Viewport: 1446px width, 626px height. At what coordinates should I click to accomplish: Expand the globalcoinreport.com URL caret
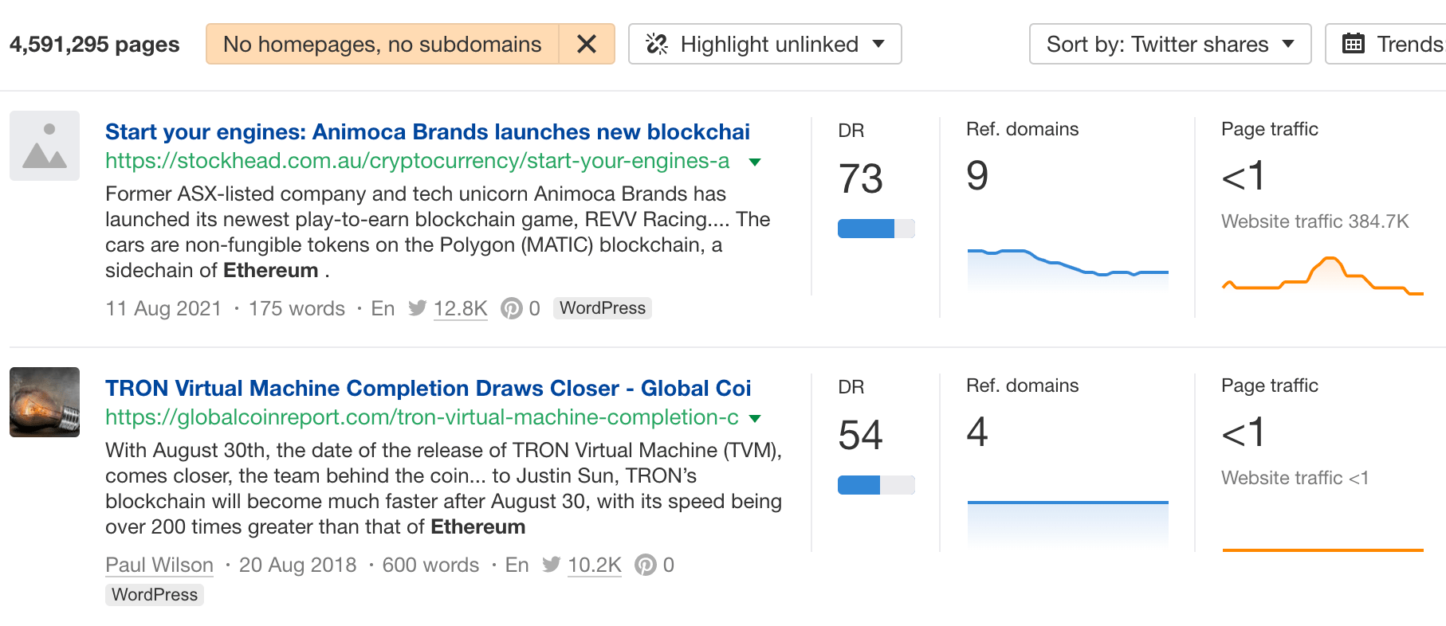pyautogui.click(x=756, y=417)
